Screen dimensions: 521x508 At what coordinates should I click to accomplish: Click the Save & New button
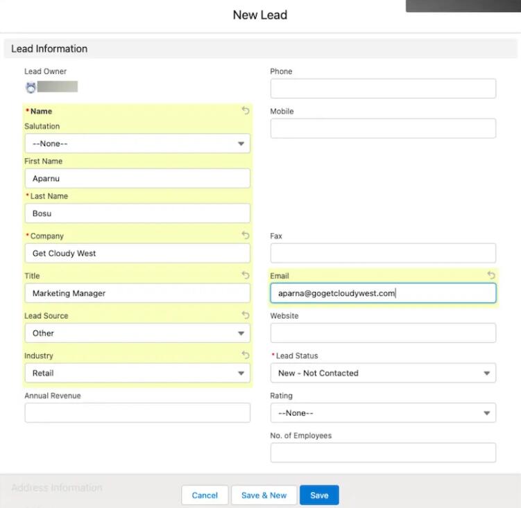(264, 496)
